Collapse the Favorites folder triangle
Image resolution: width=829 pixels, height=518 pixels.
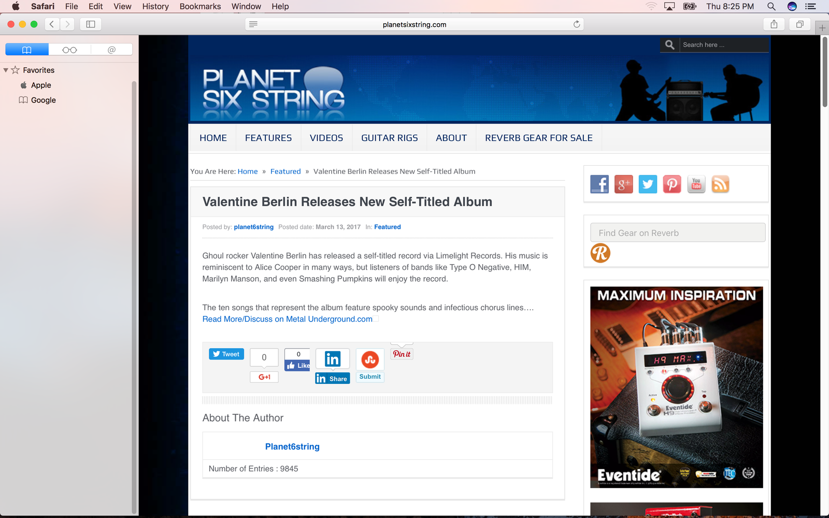point(6,70)
